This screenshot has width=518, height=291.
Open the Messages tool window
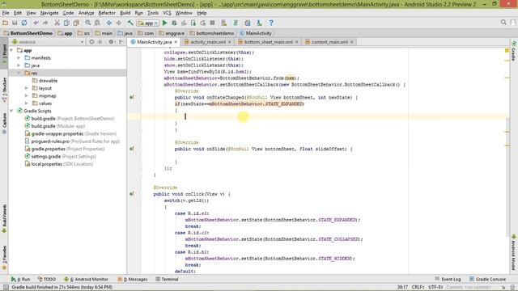click(x=133, y=279)
